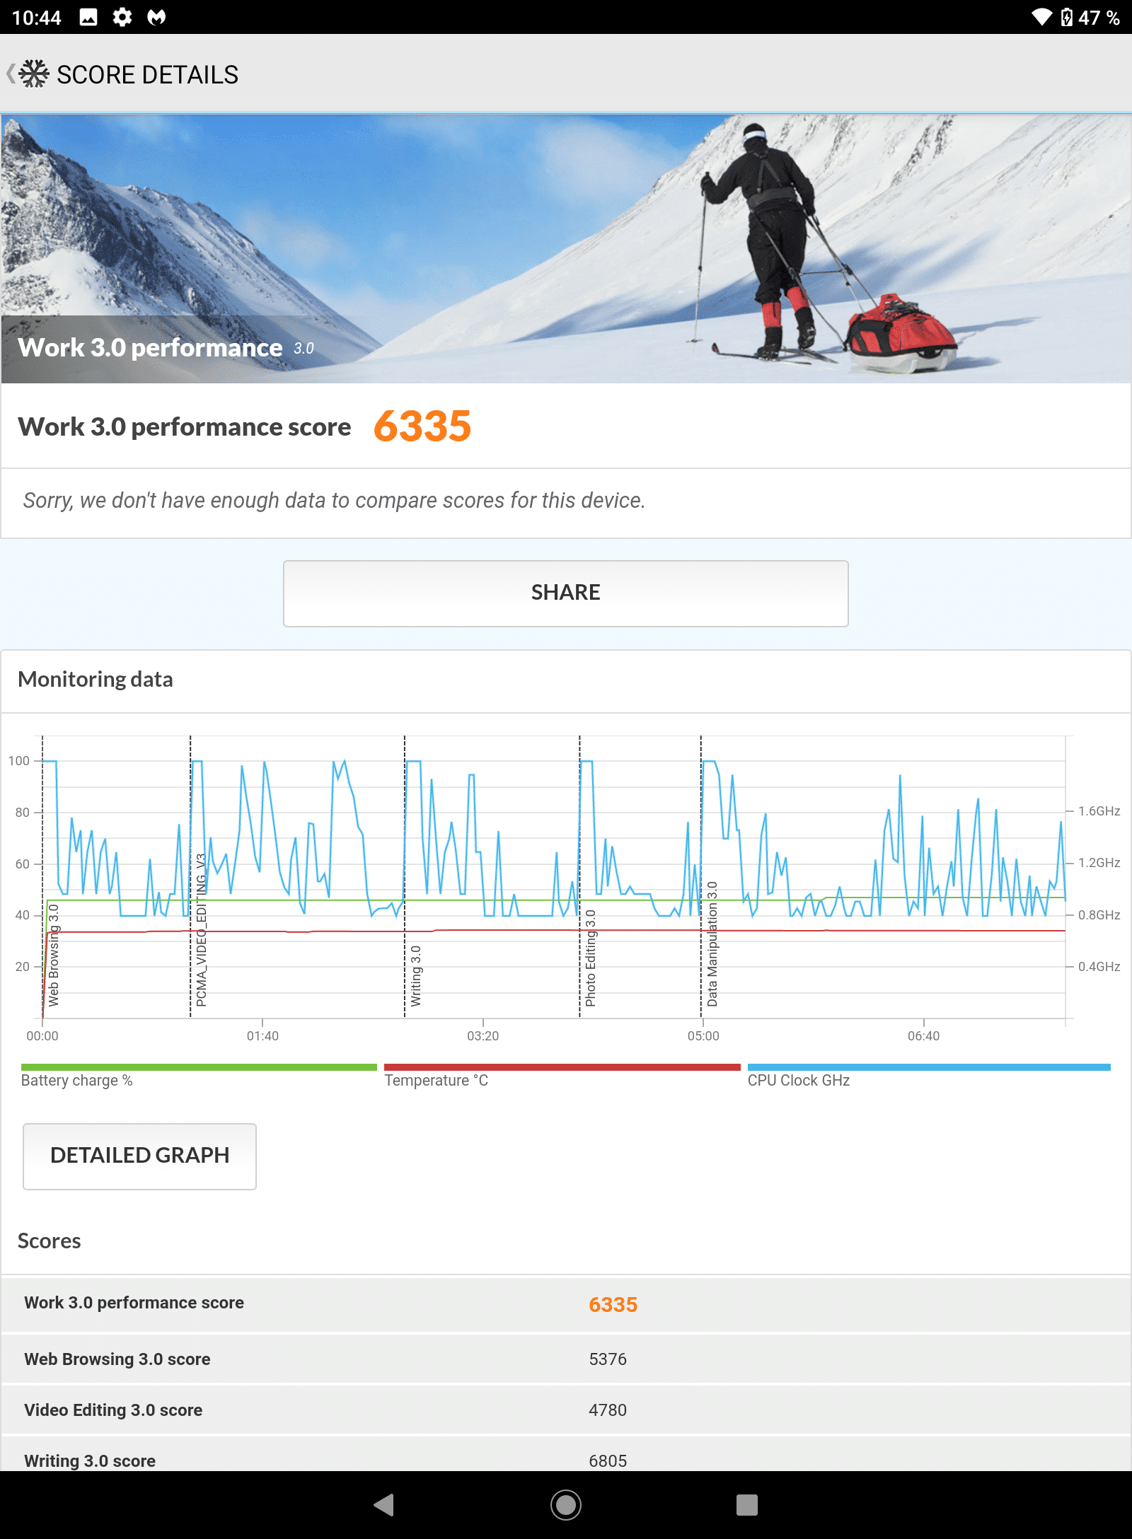
Task: Tap the Work 3.0 performance banner image
Action: click(566, 249)
